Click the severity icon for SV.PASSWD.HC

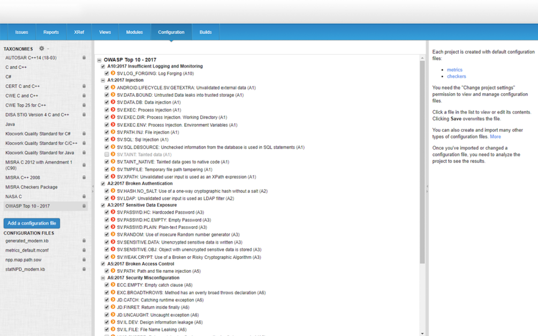(113, 212)
